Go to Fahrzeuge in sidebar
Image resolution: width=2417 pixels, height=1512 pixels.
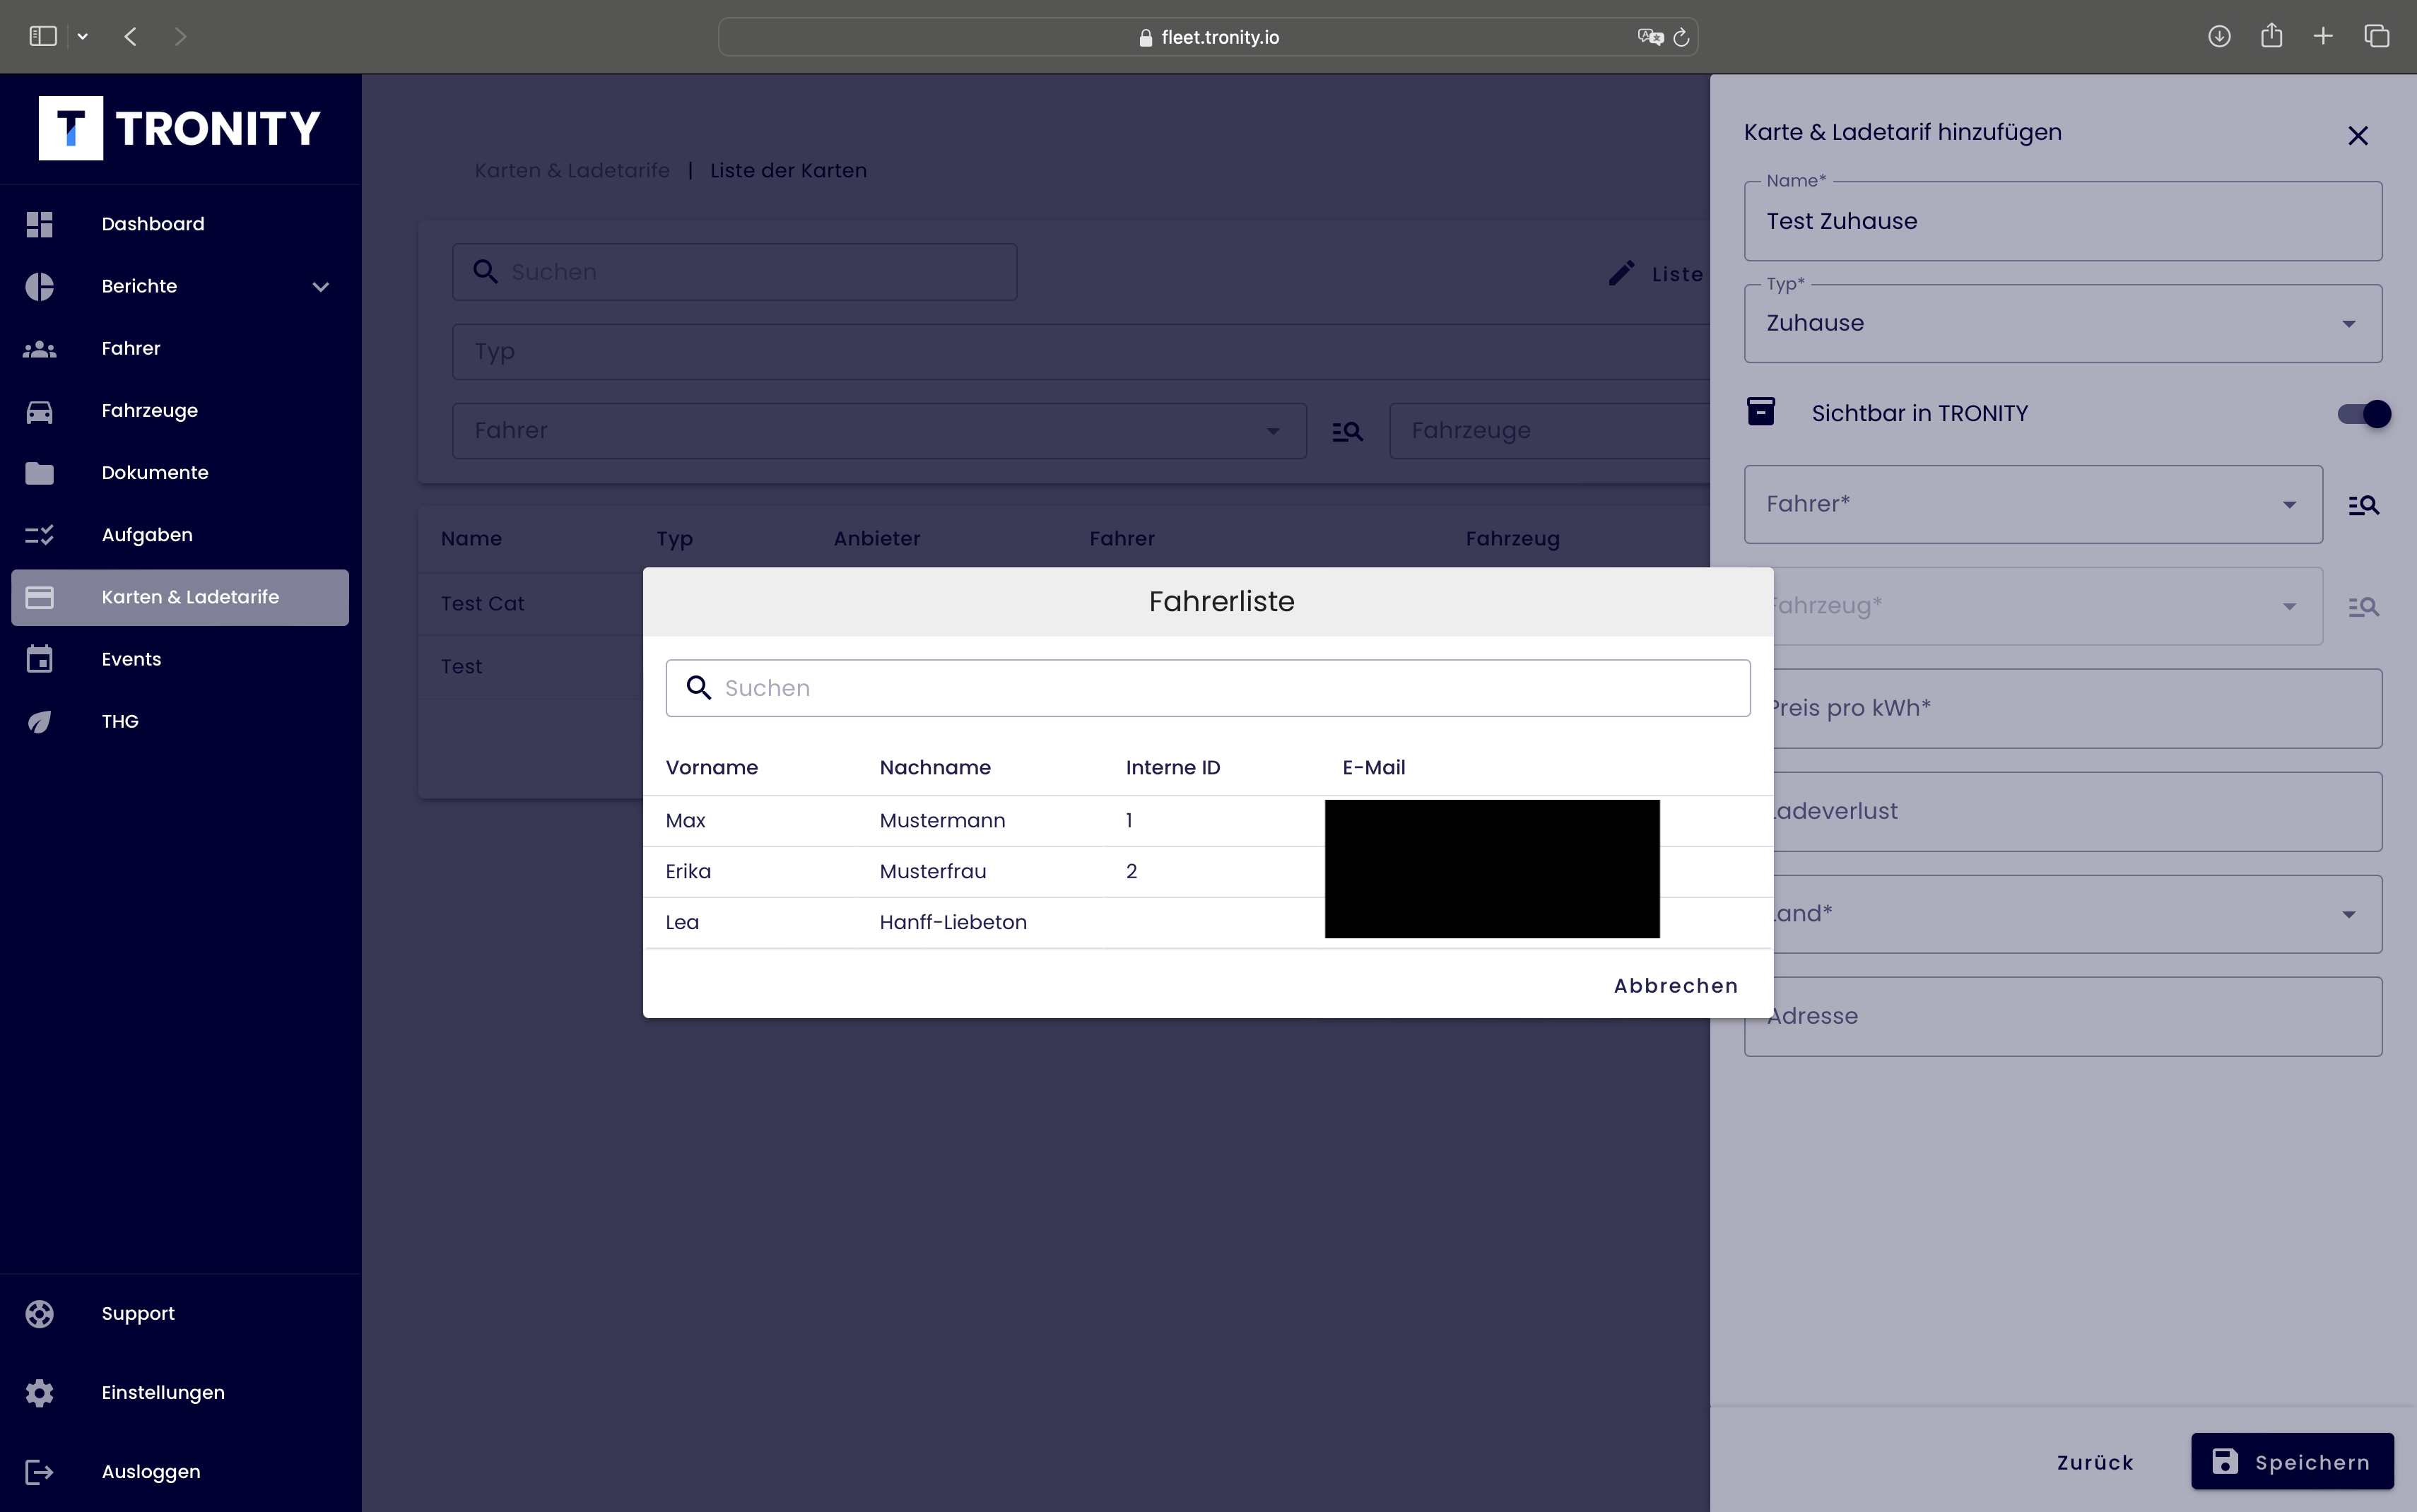click(x=150, y=411)
